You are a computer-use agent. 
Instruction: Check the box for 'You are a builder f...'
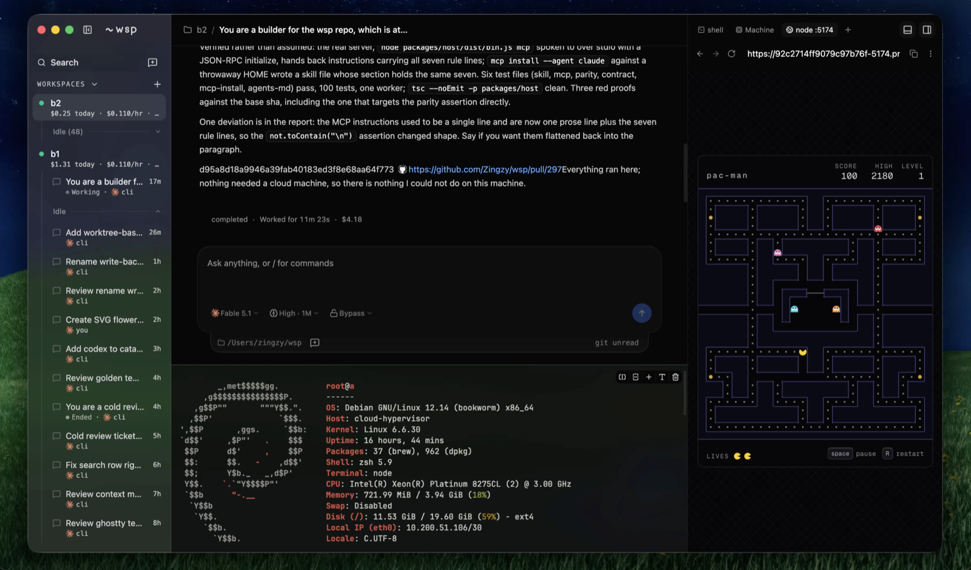click(57, 182)
